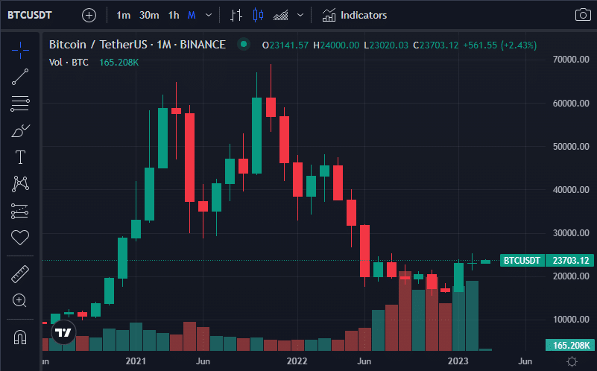Open the Indicators menu
Image resolution: width=597 pixels, height=371 pixels.
pyautogui.click(x=355, y=15)
